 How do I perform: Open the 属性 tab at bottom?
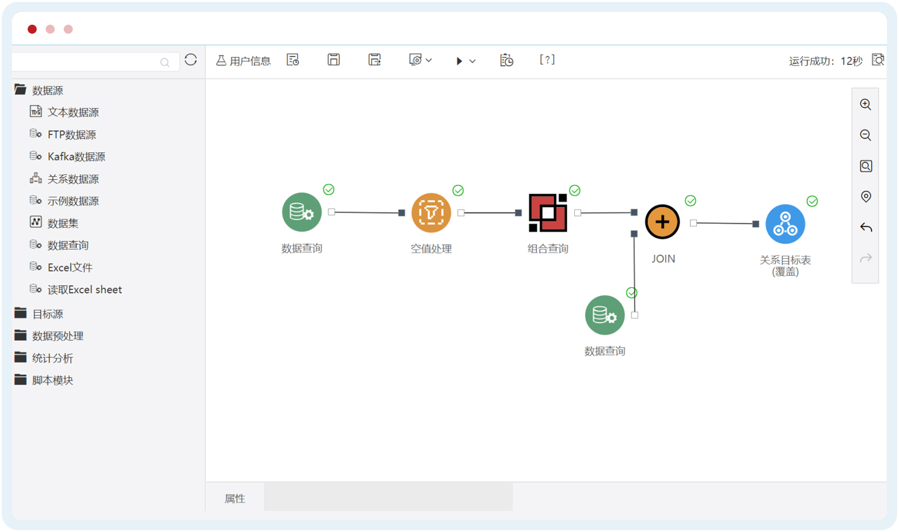pos(235,498)
